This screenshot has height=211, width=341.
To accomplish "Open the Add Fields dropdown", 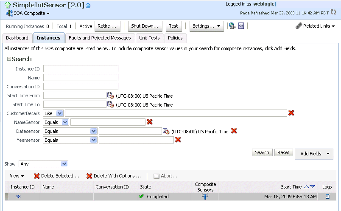I will pos(314,154).
